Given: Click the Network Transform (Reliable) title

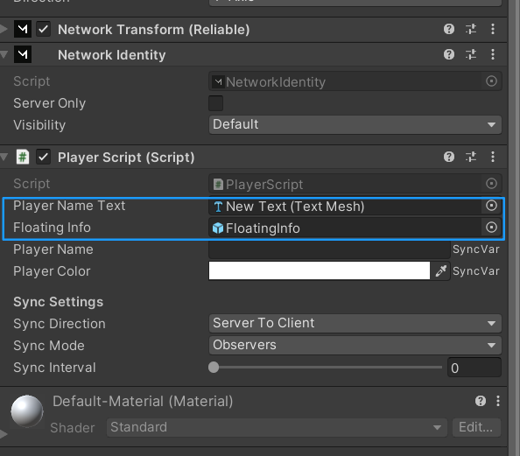Looking at the screenshot, I should point(153,30).
